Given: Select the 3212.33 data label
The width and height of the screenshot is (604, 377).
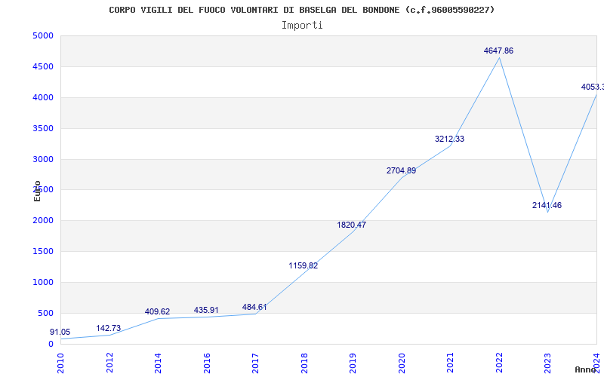Looking at the screenshot, I should point(449,139).
